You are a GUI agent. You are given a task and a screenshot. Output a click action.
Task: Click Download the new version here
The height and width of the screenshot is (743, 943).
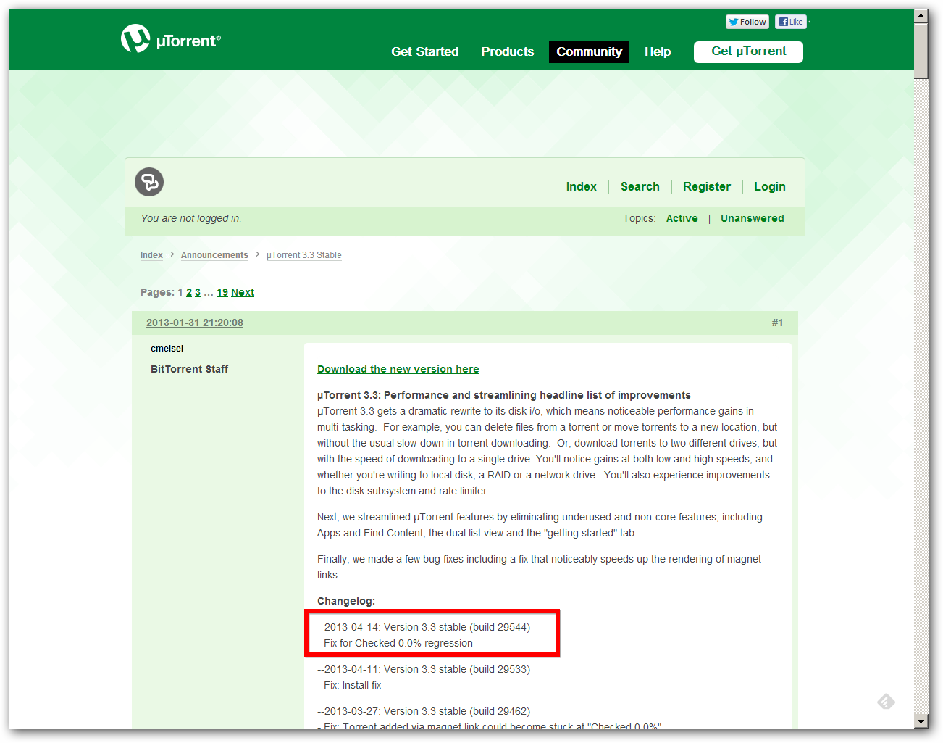tap(398, 369)
